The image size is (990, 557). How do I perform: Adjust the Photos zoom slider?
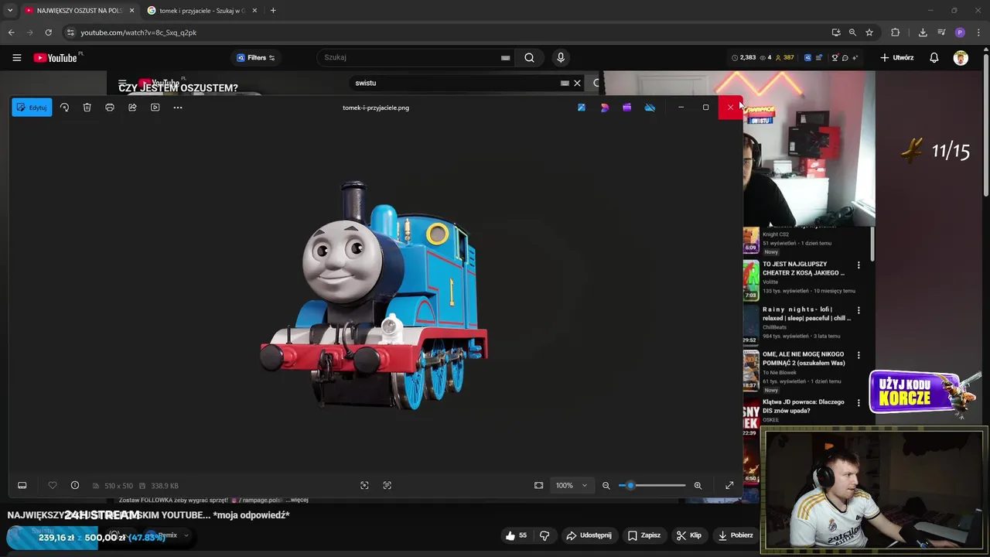point(652,486)
